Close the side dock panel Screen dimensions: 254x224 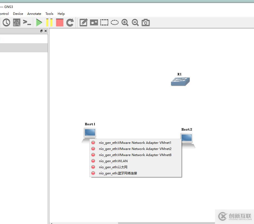(x=46, y=31)
